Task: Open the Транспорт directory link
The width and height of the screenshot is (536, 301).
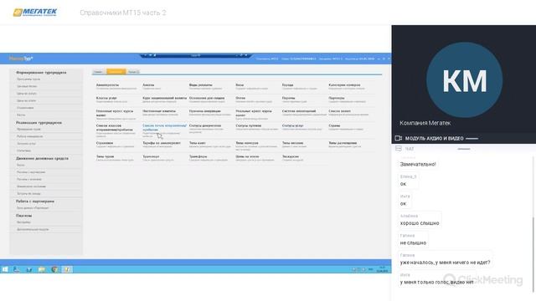Action: (x=151, y=156)
